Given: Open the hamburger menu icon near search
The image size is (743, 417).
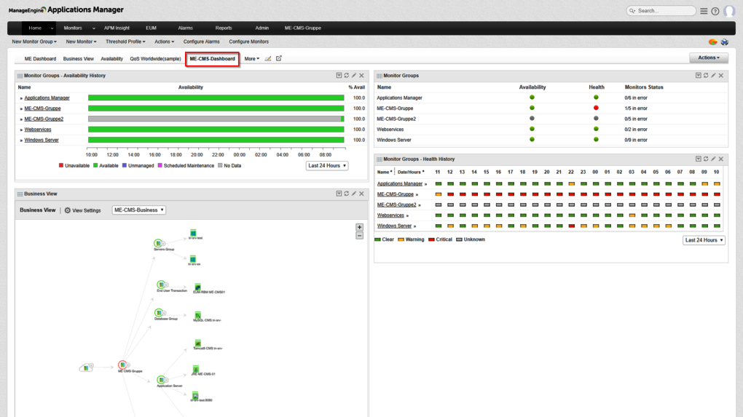Looking at the screenshot, I should (x=704, y=11).
